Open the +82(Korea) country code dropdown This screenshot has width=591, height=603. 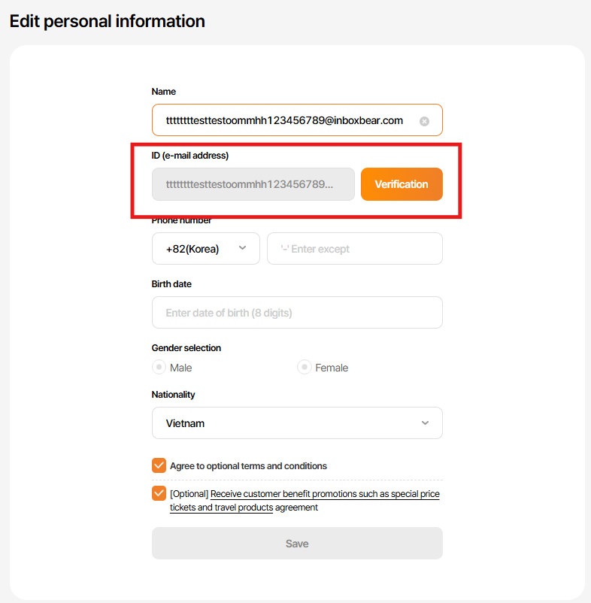click(205, 249)
